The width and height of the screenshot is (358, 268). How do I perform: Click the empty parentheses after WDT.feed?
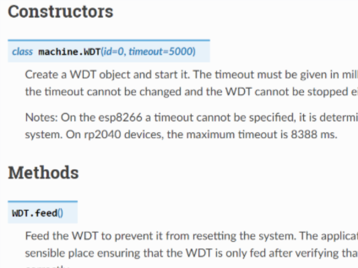(x=60, y=213)
